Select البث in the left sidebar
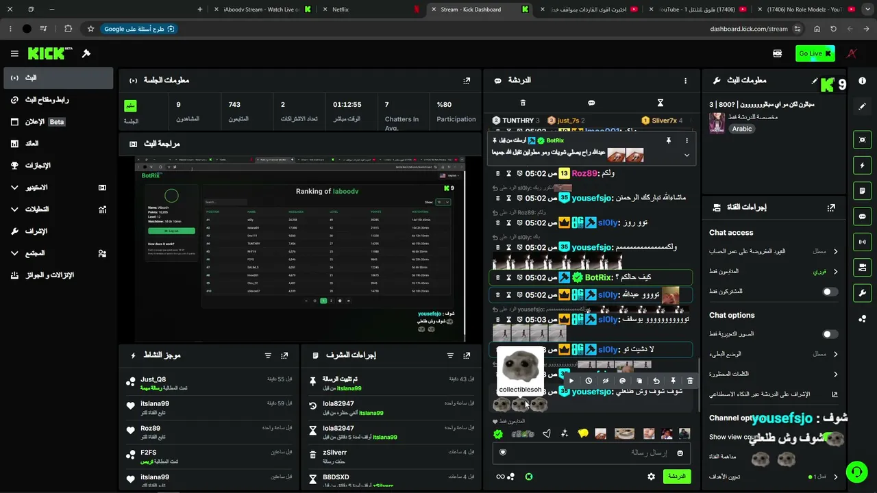This screenshot has height=493, width=877. click(x=58, y=78)
